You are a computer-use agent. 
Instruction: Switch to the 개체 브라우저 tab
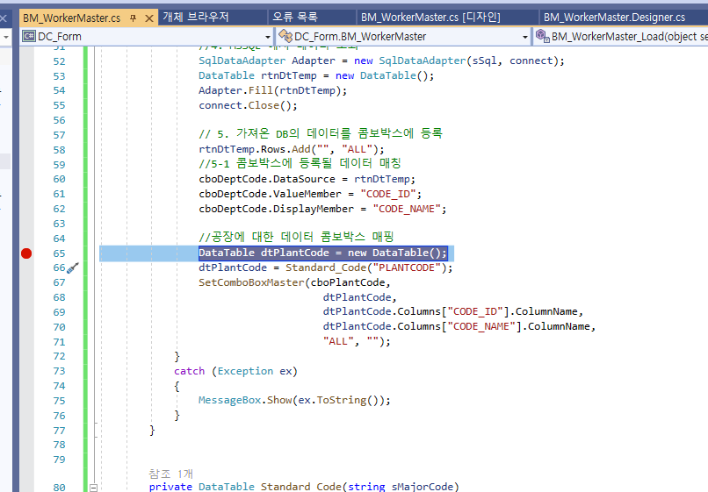(x=196, y=18)
